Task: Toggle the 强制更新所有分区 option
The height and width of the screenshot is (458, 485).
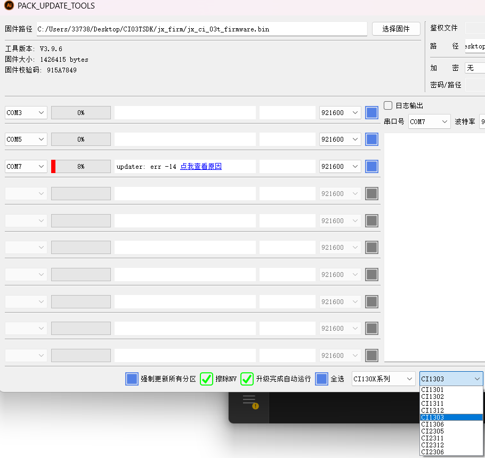Action: pos(132,379)
